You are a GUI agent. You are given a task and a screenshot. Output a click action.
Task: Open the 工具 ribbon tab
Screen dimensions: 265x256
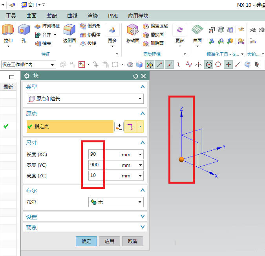(11, 16)
